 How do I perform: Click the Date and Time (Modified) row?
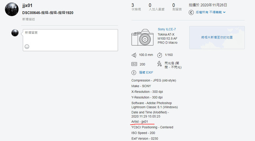(150, 114)
